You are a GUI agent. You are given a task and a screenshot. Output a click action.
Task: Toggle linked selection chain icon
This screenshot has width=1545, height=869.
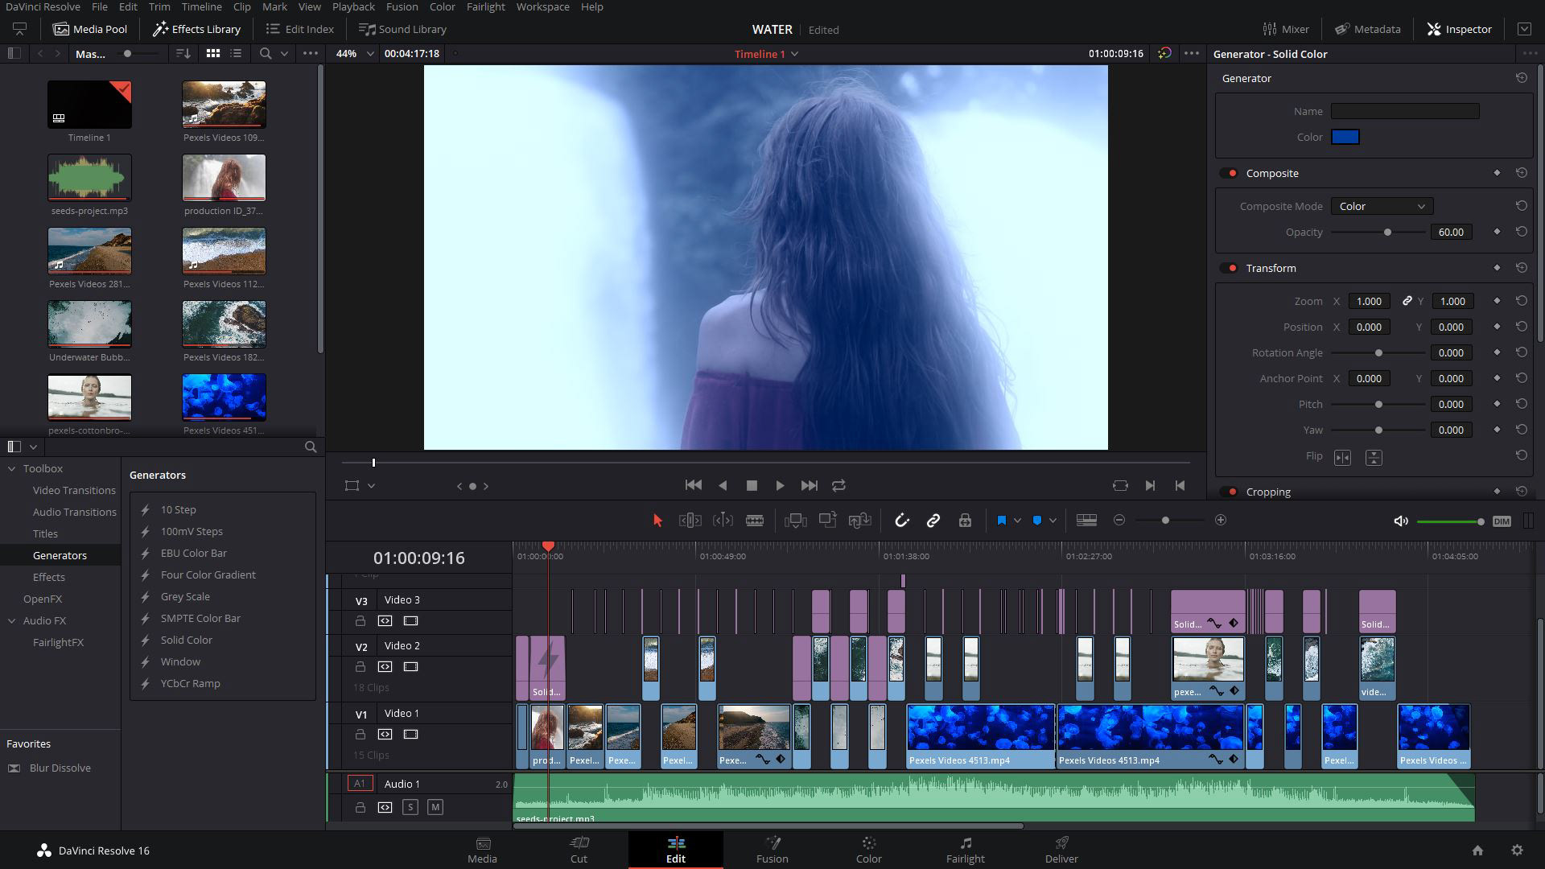click(933, 521)
